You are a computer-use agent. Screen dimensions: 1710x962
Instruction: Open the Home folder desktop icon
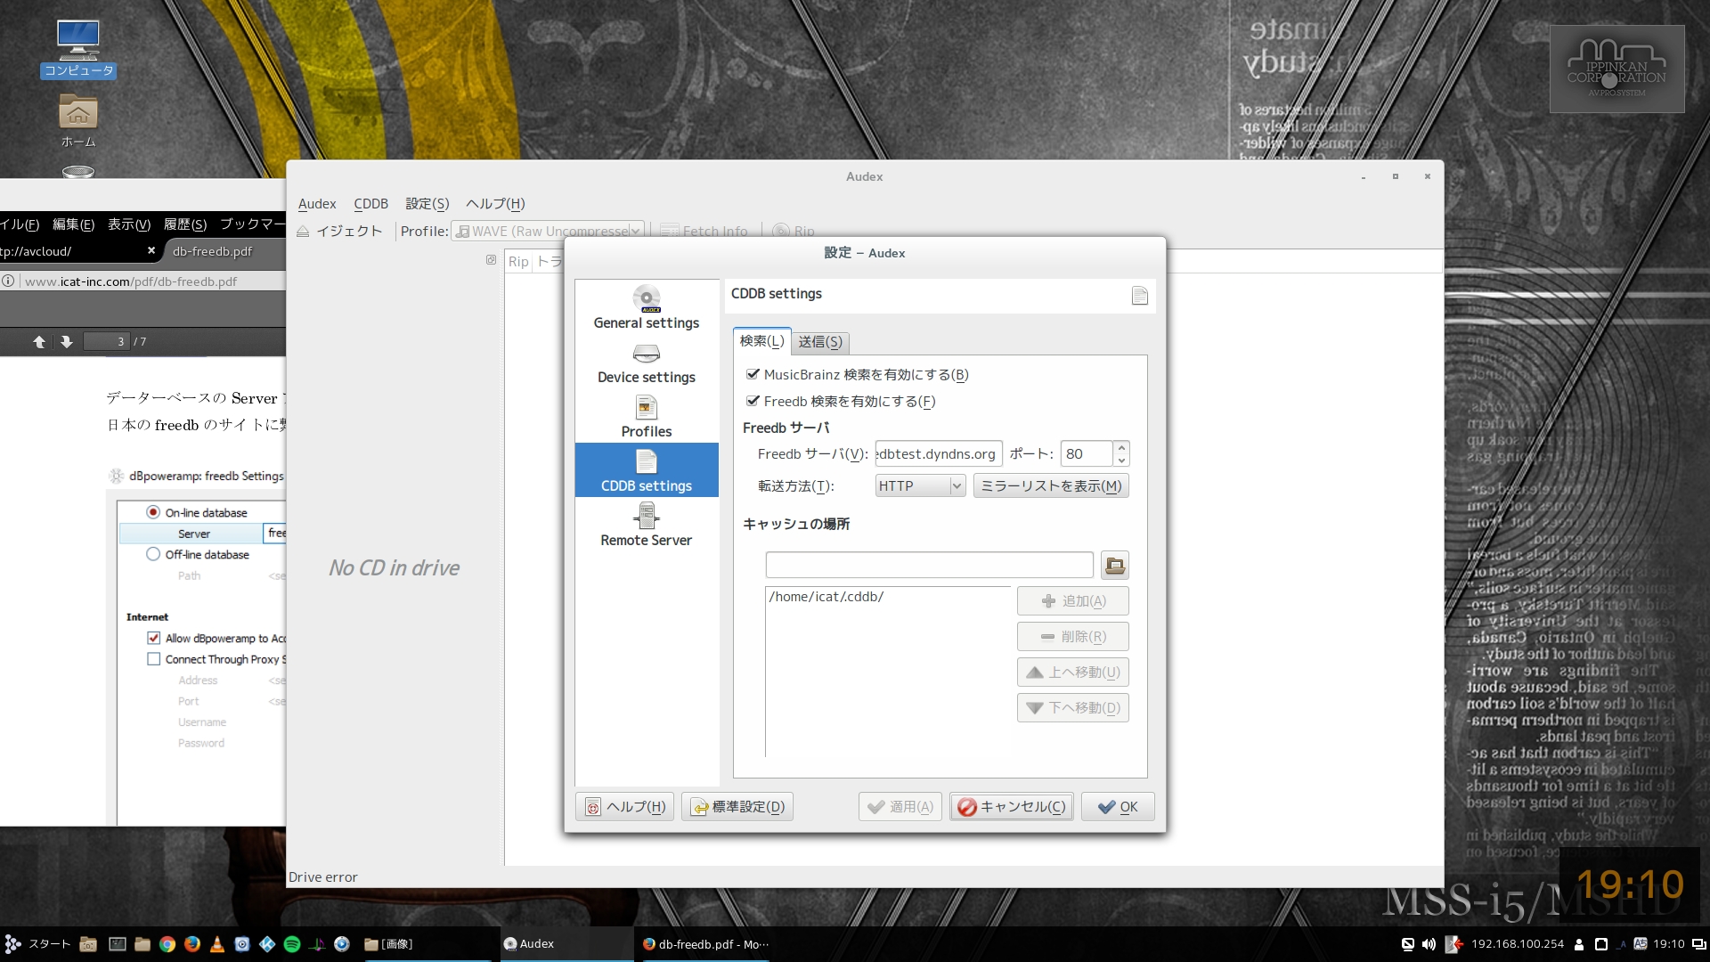78,122
